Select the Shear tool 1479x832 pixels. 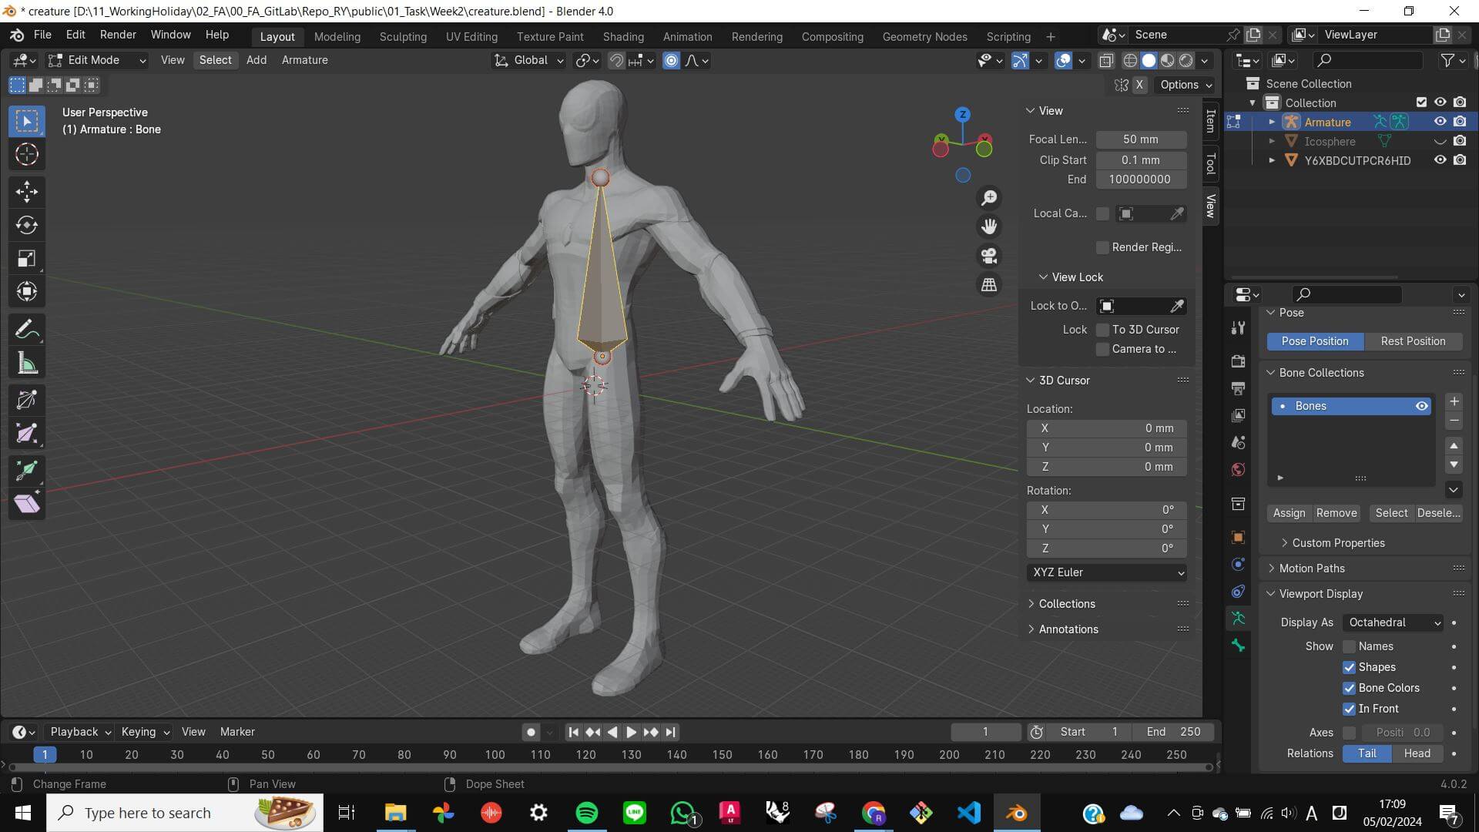[27, 503]
